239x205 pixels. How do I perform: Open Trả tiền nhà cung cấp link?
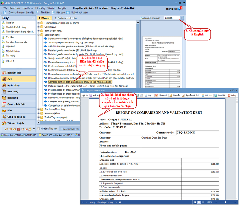pos(16,42)
